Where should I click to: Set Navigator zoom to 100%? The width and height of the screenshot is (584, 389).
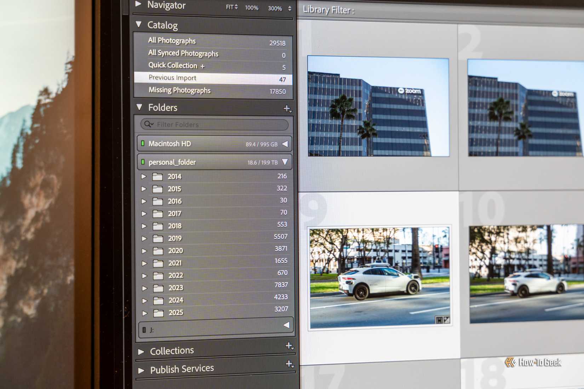click(252, 8)
